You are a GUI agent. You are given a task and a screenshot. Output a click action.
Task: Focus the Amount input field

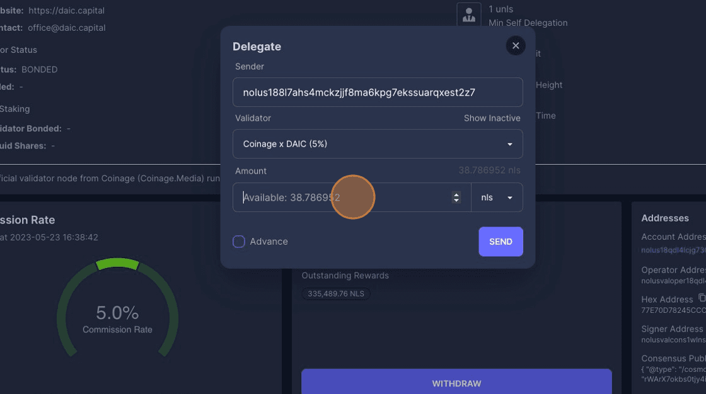pyautogui.click(x=344, y=198)
